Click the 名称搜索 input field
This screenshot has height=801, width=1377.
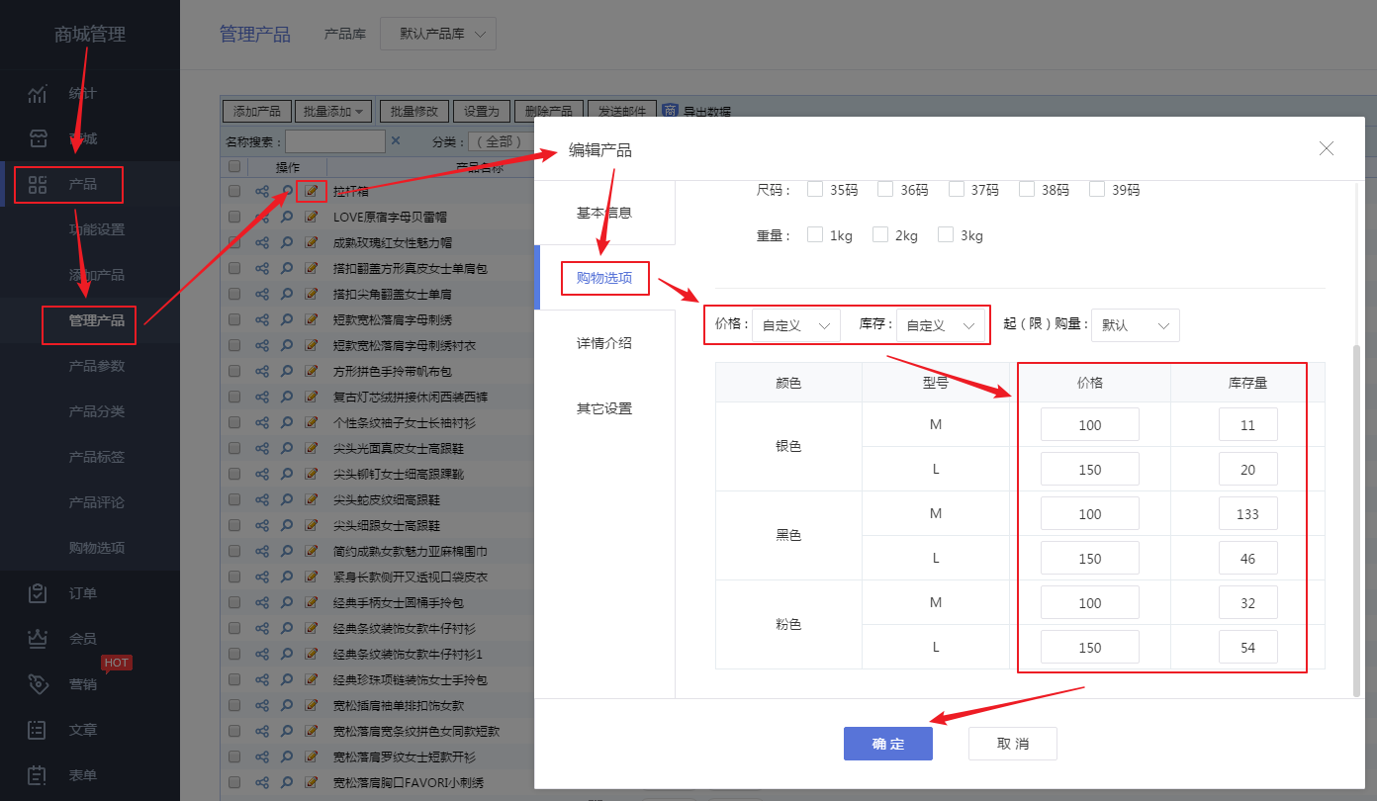(335, 141)
